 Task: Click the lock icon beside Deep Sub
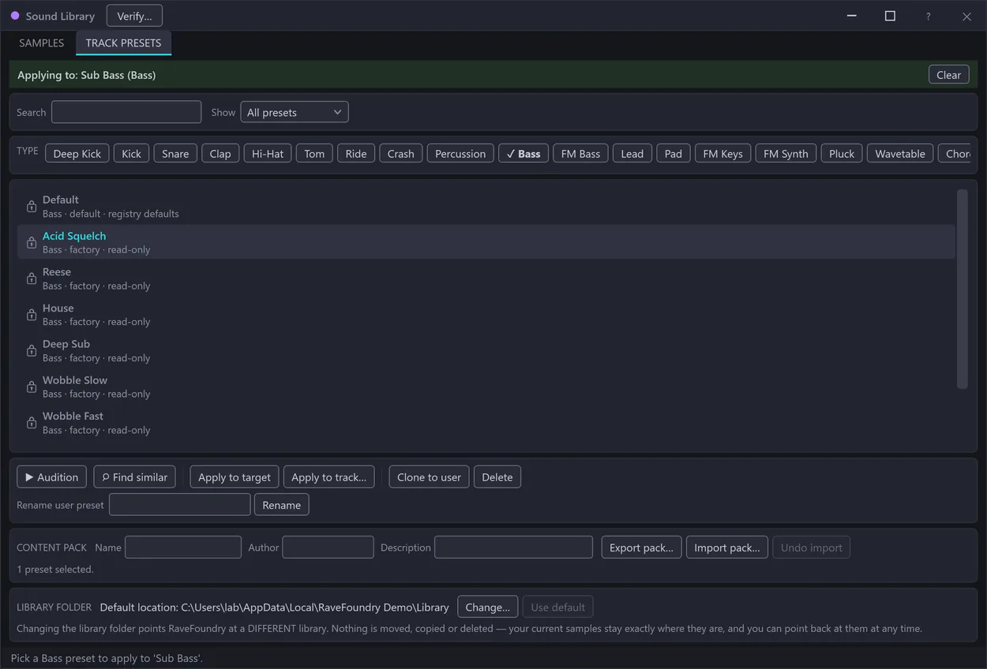(32, 350)
